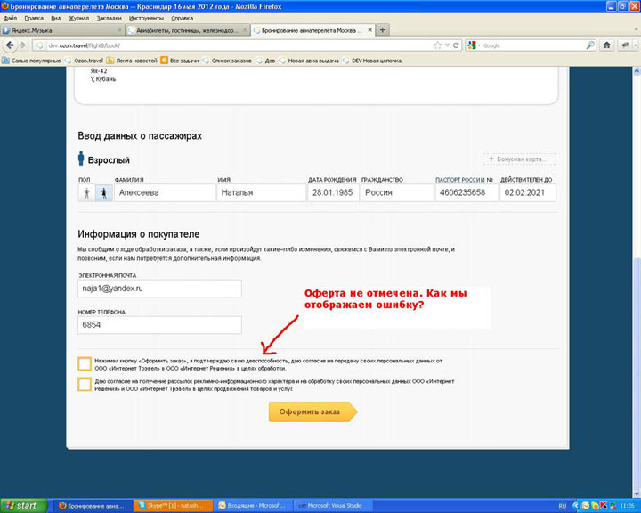Bookmark this page with the star icon
The width and height of the screenshot is (641, 513).
coord(437,45)
